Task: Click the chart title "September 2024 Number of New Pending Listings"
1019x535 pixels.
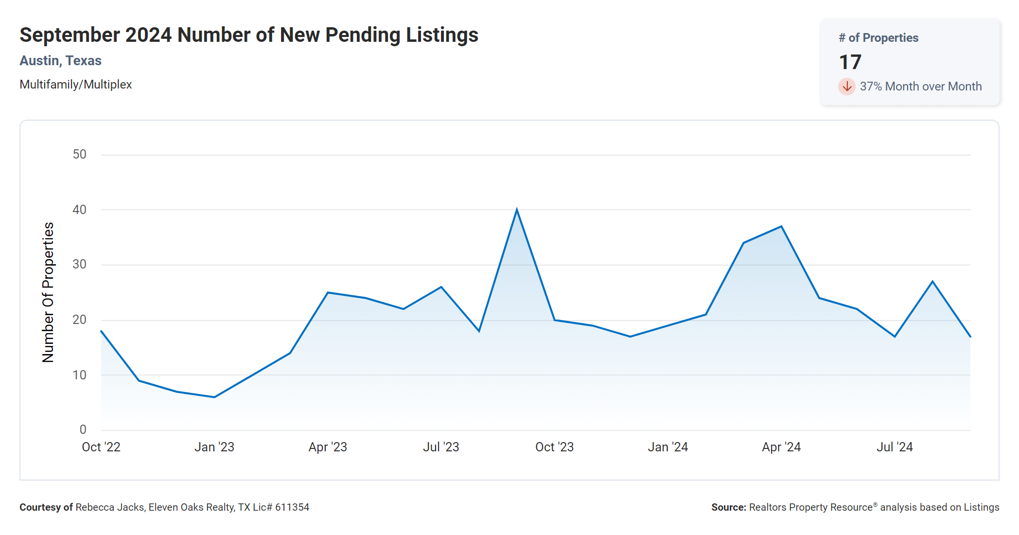Action: [249, 35]
